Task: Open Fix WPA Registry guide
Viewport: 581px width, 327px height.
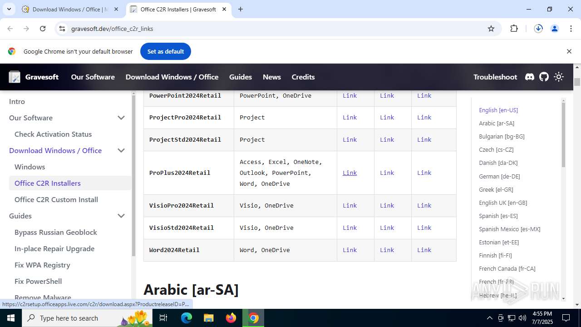Action: (42, 265)
